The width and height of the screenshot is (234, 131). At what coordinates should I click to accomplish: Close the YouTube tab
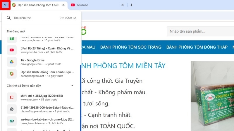[123, 5]
